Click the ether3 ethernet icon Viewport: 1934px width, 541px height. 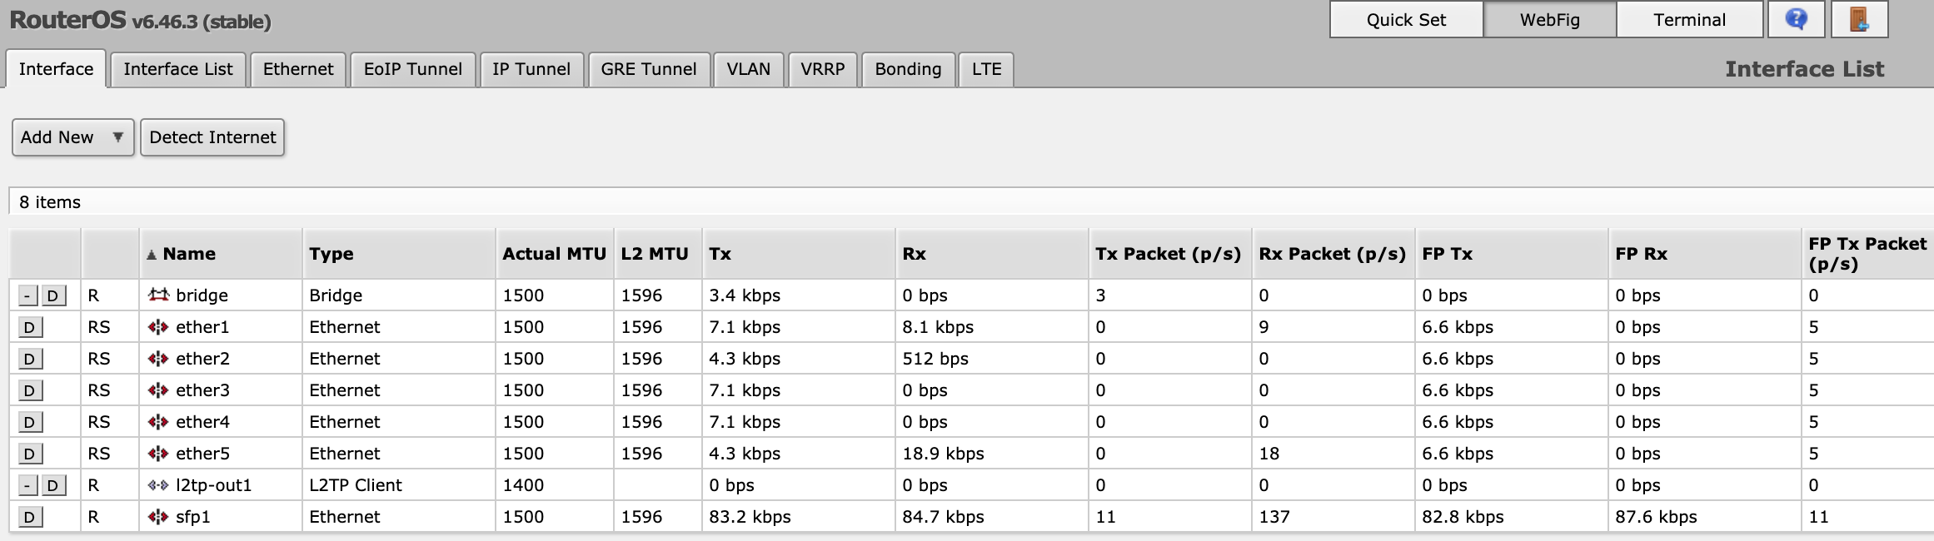coord(158,390)
